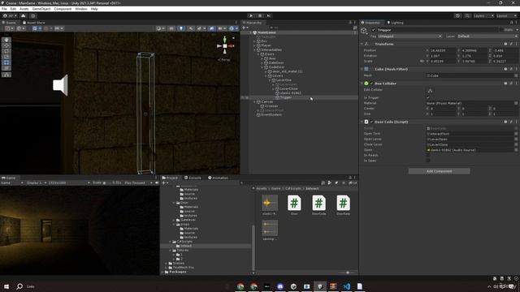This screenshot has height=292, width=520.
Task: Toggle the Static checkbox in Inspector
Action: tap(501, 30)
